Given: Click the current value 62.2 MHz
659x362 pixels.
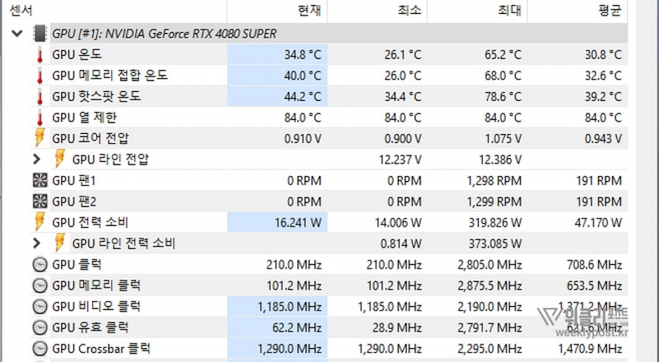Looking at the screenshot, I should [297, 327].
